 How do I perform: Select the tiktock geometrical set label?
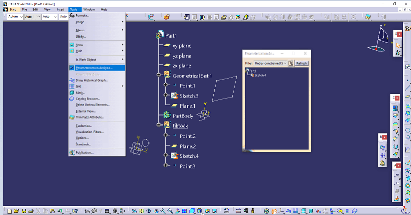180,126
